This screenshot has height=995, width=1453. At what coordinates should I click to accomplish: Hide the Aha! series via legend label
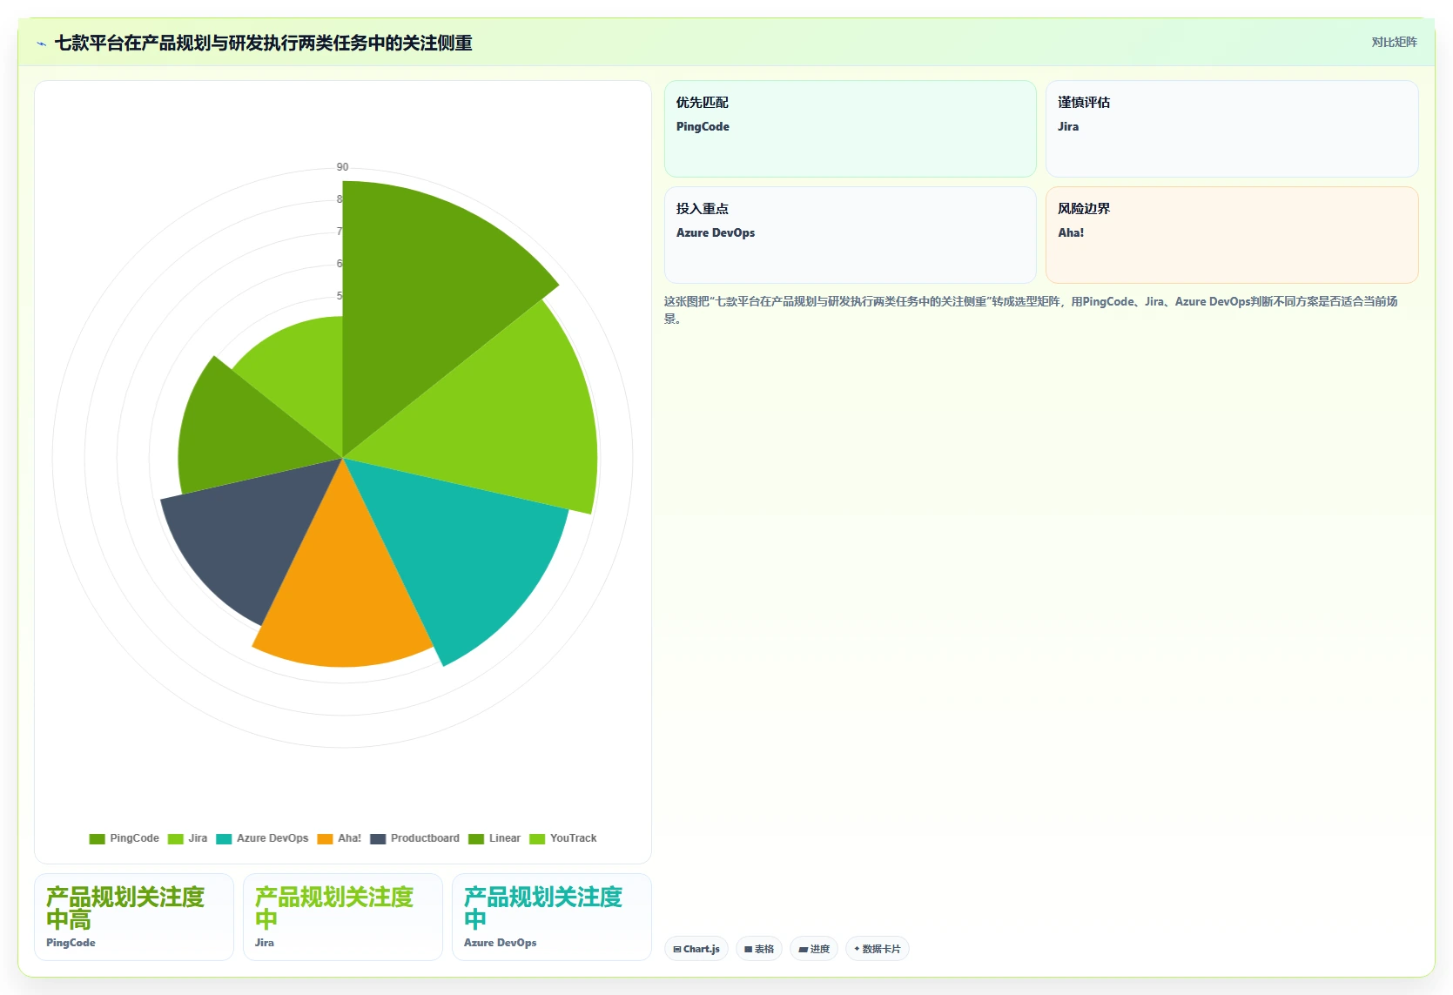[349, 838]
